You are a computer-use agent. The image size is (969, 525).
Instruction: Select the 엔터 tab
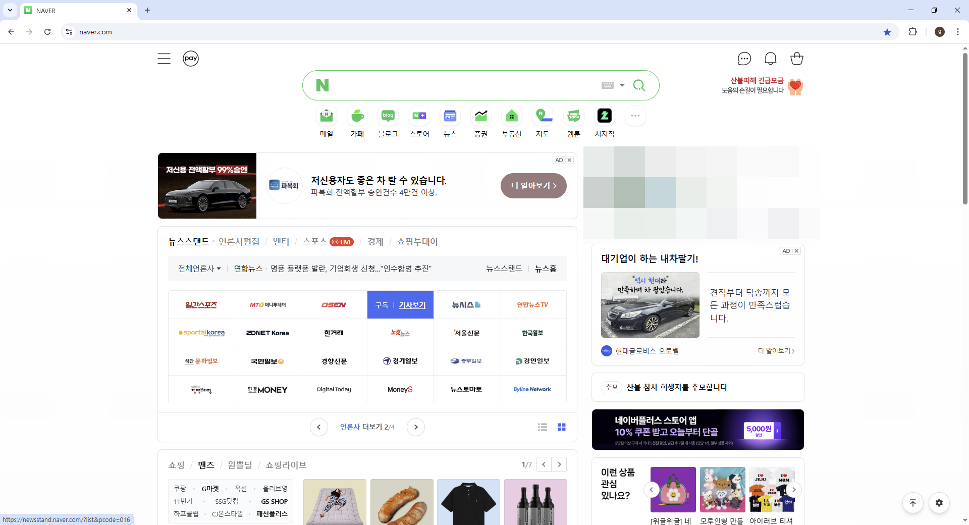click(281, 242)
